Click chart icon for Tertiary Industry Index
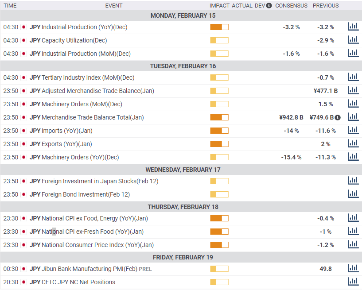 coord(353,77)
